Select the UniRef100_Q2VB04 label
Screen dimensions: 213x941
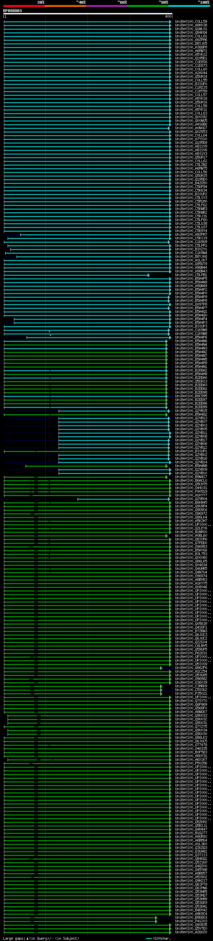pyautogui.click(x=191, y=499)
